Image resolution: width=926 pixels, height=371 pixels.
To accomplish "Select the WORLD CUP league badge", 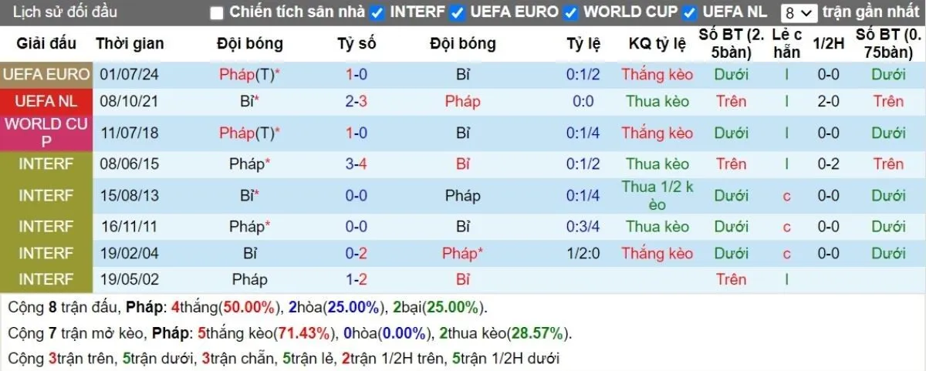I will coord(46,133).
